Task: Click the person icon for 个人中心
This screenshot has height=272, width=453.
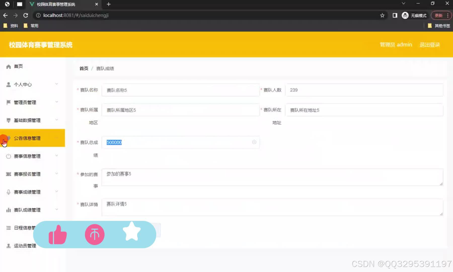Action: coord(9,85)
